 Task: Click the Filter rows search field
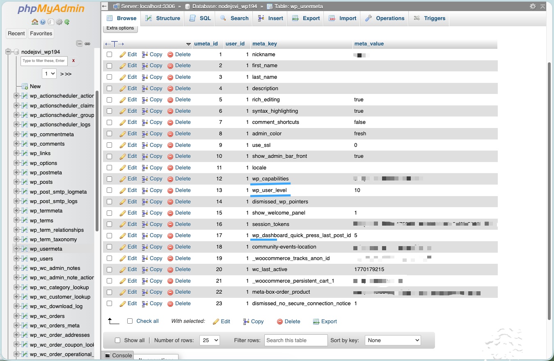tap(296, 340)
